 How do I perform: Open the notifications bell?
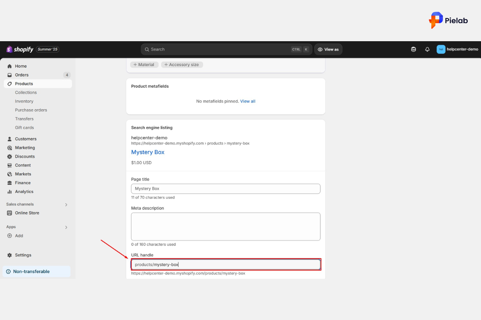pyautogui.click(x=427, y=49)
